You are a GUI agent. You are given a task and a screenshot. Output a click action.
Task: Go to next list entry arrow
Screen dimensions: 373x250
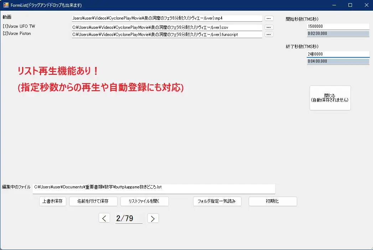153,218
